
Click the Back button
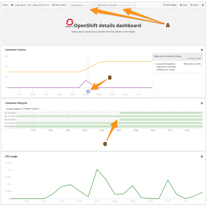[5, 5]
